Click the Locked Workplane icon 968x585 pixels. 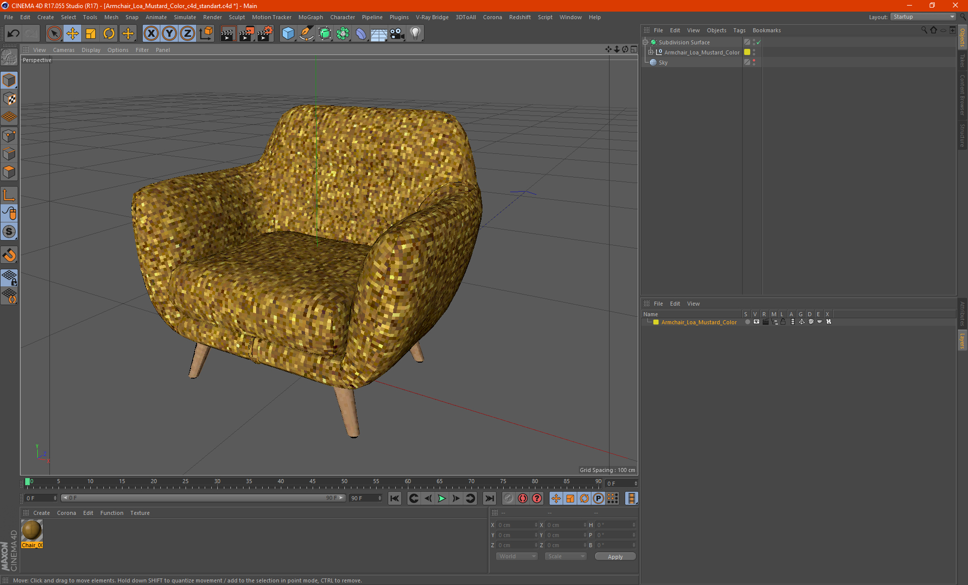[x=9, y=277]
